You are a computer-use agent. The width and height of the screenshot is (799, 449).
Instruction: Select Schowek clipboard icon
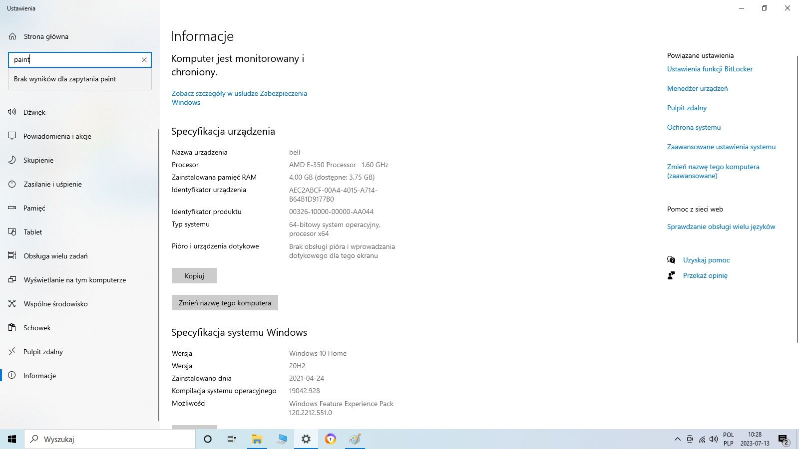12,328
